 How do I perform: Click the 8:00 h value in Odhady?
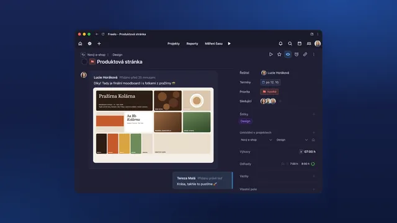tap(305, 164)
